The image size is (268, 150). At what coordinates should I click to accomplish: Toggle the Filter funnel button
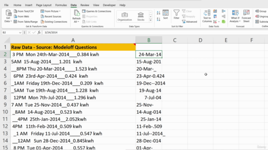pyautogui.click(x=176, y=15)
